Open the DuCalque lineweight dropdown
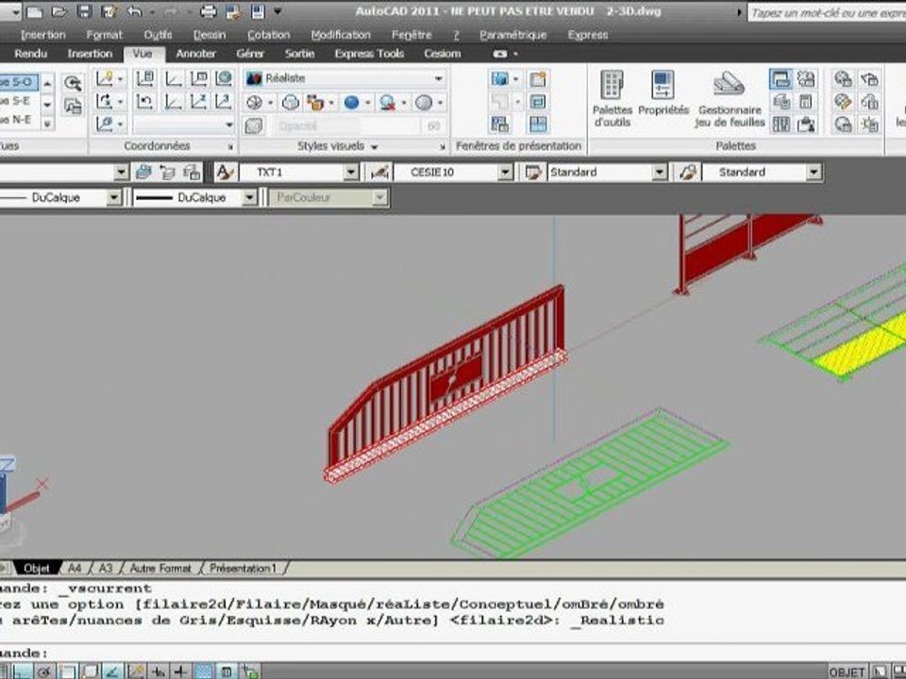906x679 pixels. click(249, 197)
